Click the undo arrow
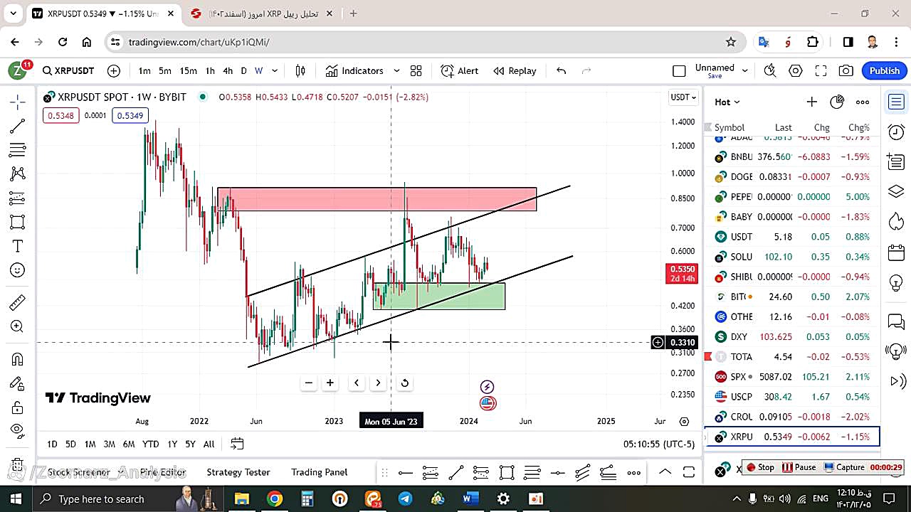This screenshot has width=911, height=512. (x=561, y=70)
